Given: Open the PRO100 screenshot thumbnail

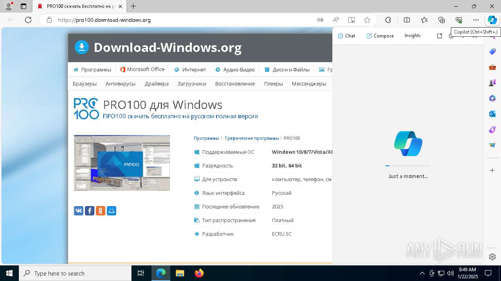Looking at the screenshot, I should click(x=122, y=163).
